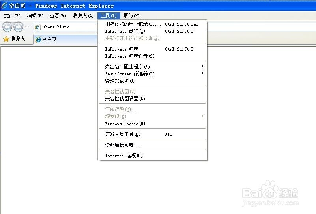
Task: Select the 空白页 browser tab
Action: [65, 39]
